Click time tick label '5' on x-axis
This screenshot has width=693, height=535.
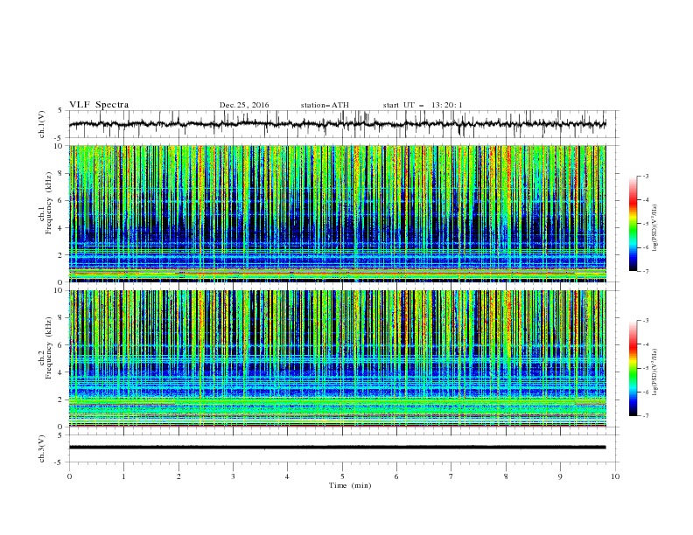[x=342, y=476]
